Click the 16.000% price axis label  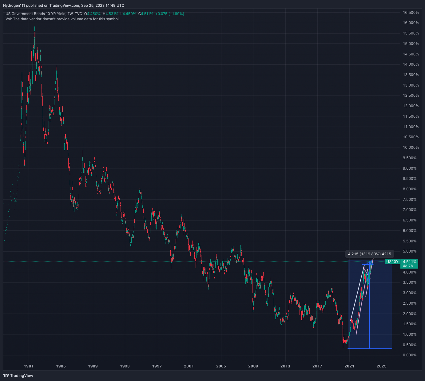point(411,23)
